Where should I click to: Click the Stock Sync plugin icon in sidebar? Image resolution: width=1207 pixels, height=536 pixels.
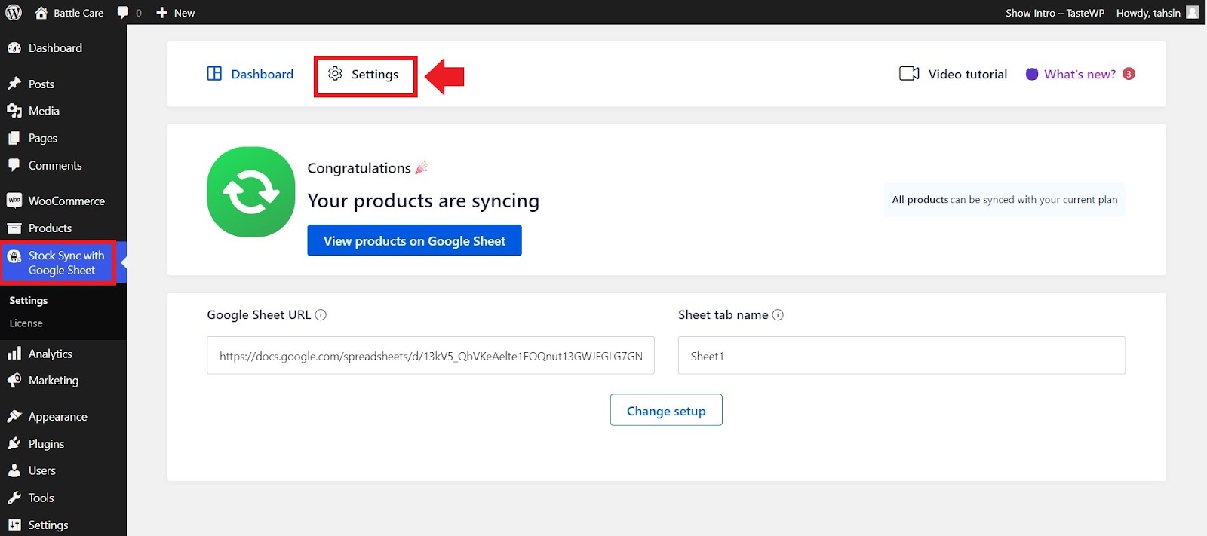(14, 256)
